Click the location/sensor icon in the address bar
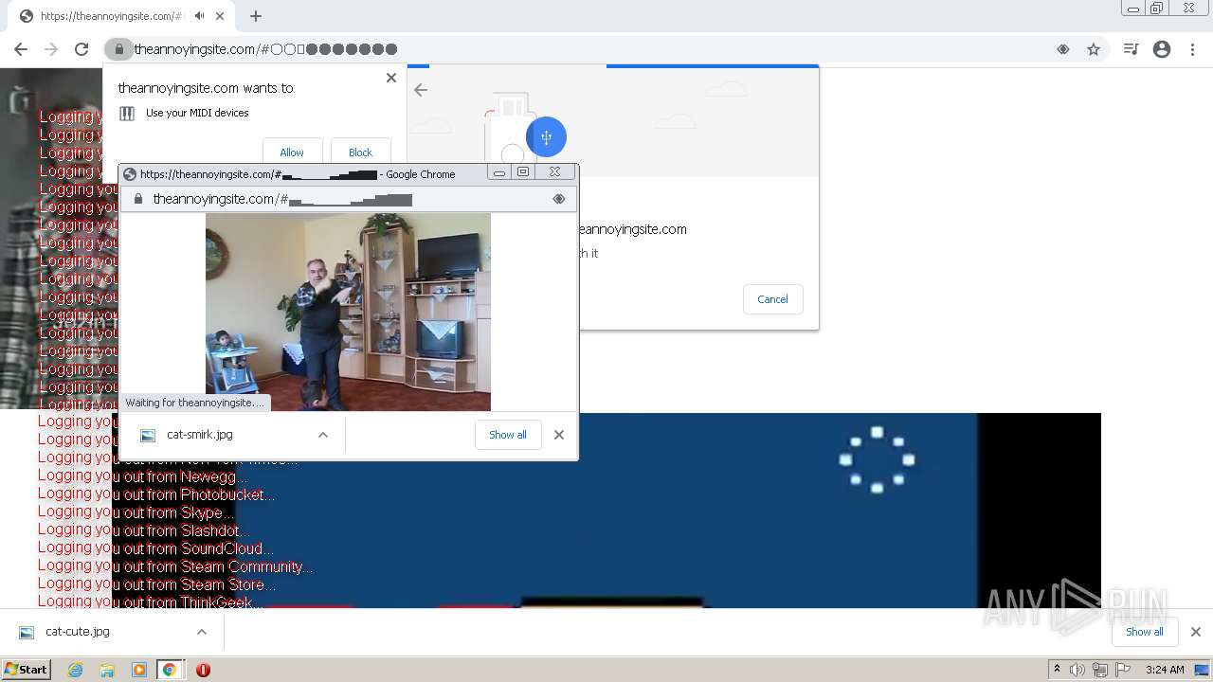This screenshot has width=1213, height=682. click(x=1063, y=49)
